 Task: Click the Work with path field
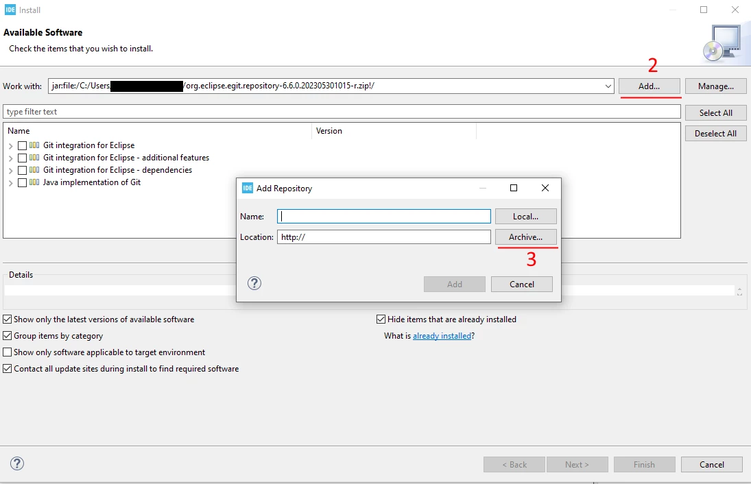331,86
